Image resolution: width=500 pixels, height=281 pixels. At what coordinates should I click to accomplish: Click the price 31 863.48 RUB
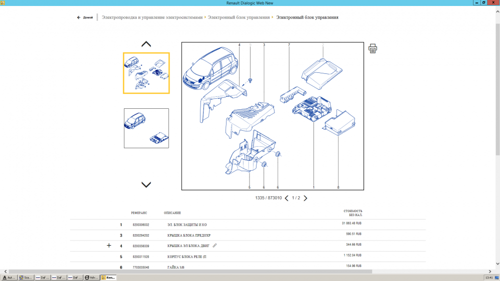point(351,224)
